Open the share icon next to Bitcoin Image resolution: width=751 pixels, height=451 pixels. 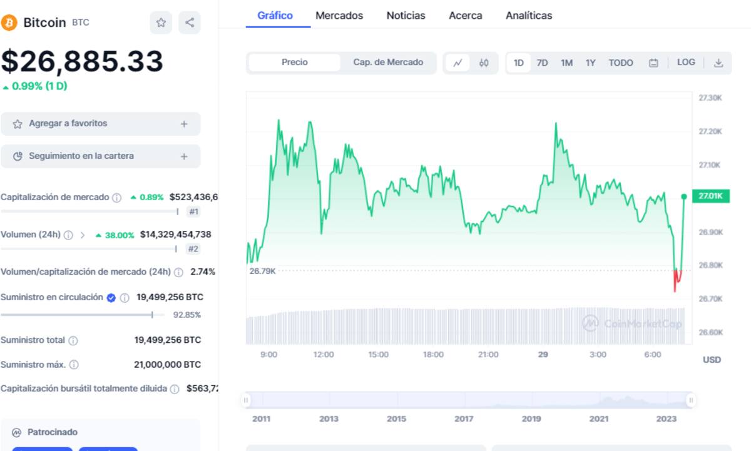[x=190, y=23]
